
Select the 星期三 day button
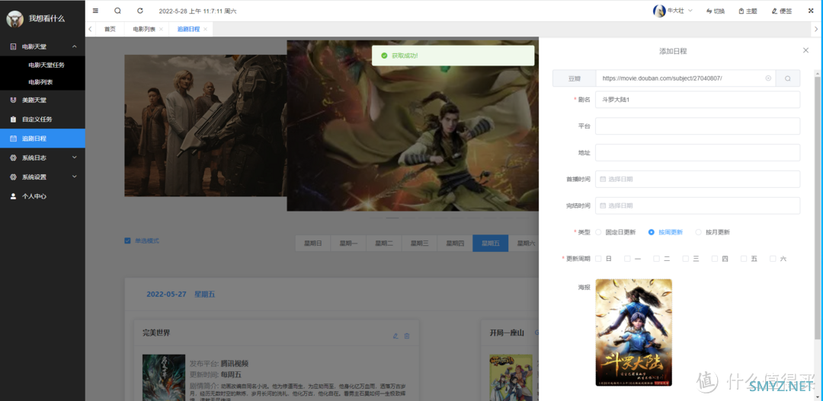tap(420, 243)
